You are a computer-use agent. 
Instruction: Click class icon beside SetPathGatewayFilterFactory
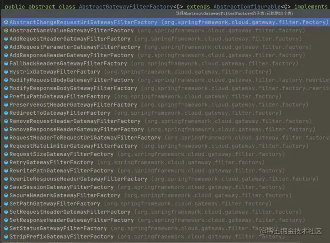pos(6,203)
